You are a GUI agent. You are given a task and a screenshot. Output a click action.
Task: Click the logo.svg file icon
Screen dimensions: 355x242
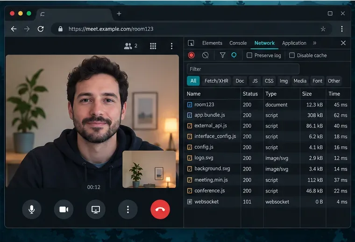190,158
